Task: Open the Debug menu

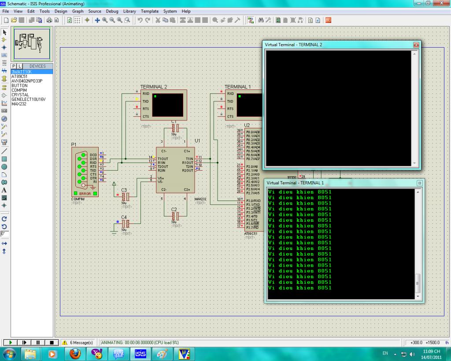Action: click(112, 11)
